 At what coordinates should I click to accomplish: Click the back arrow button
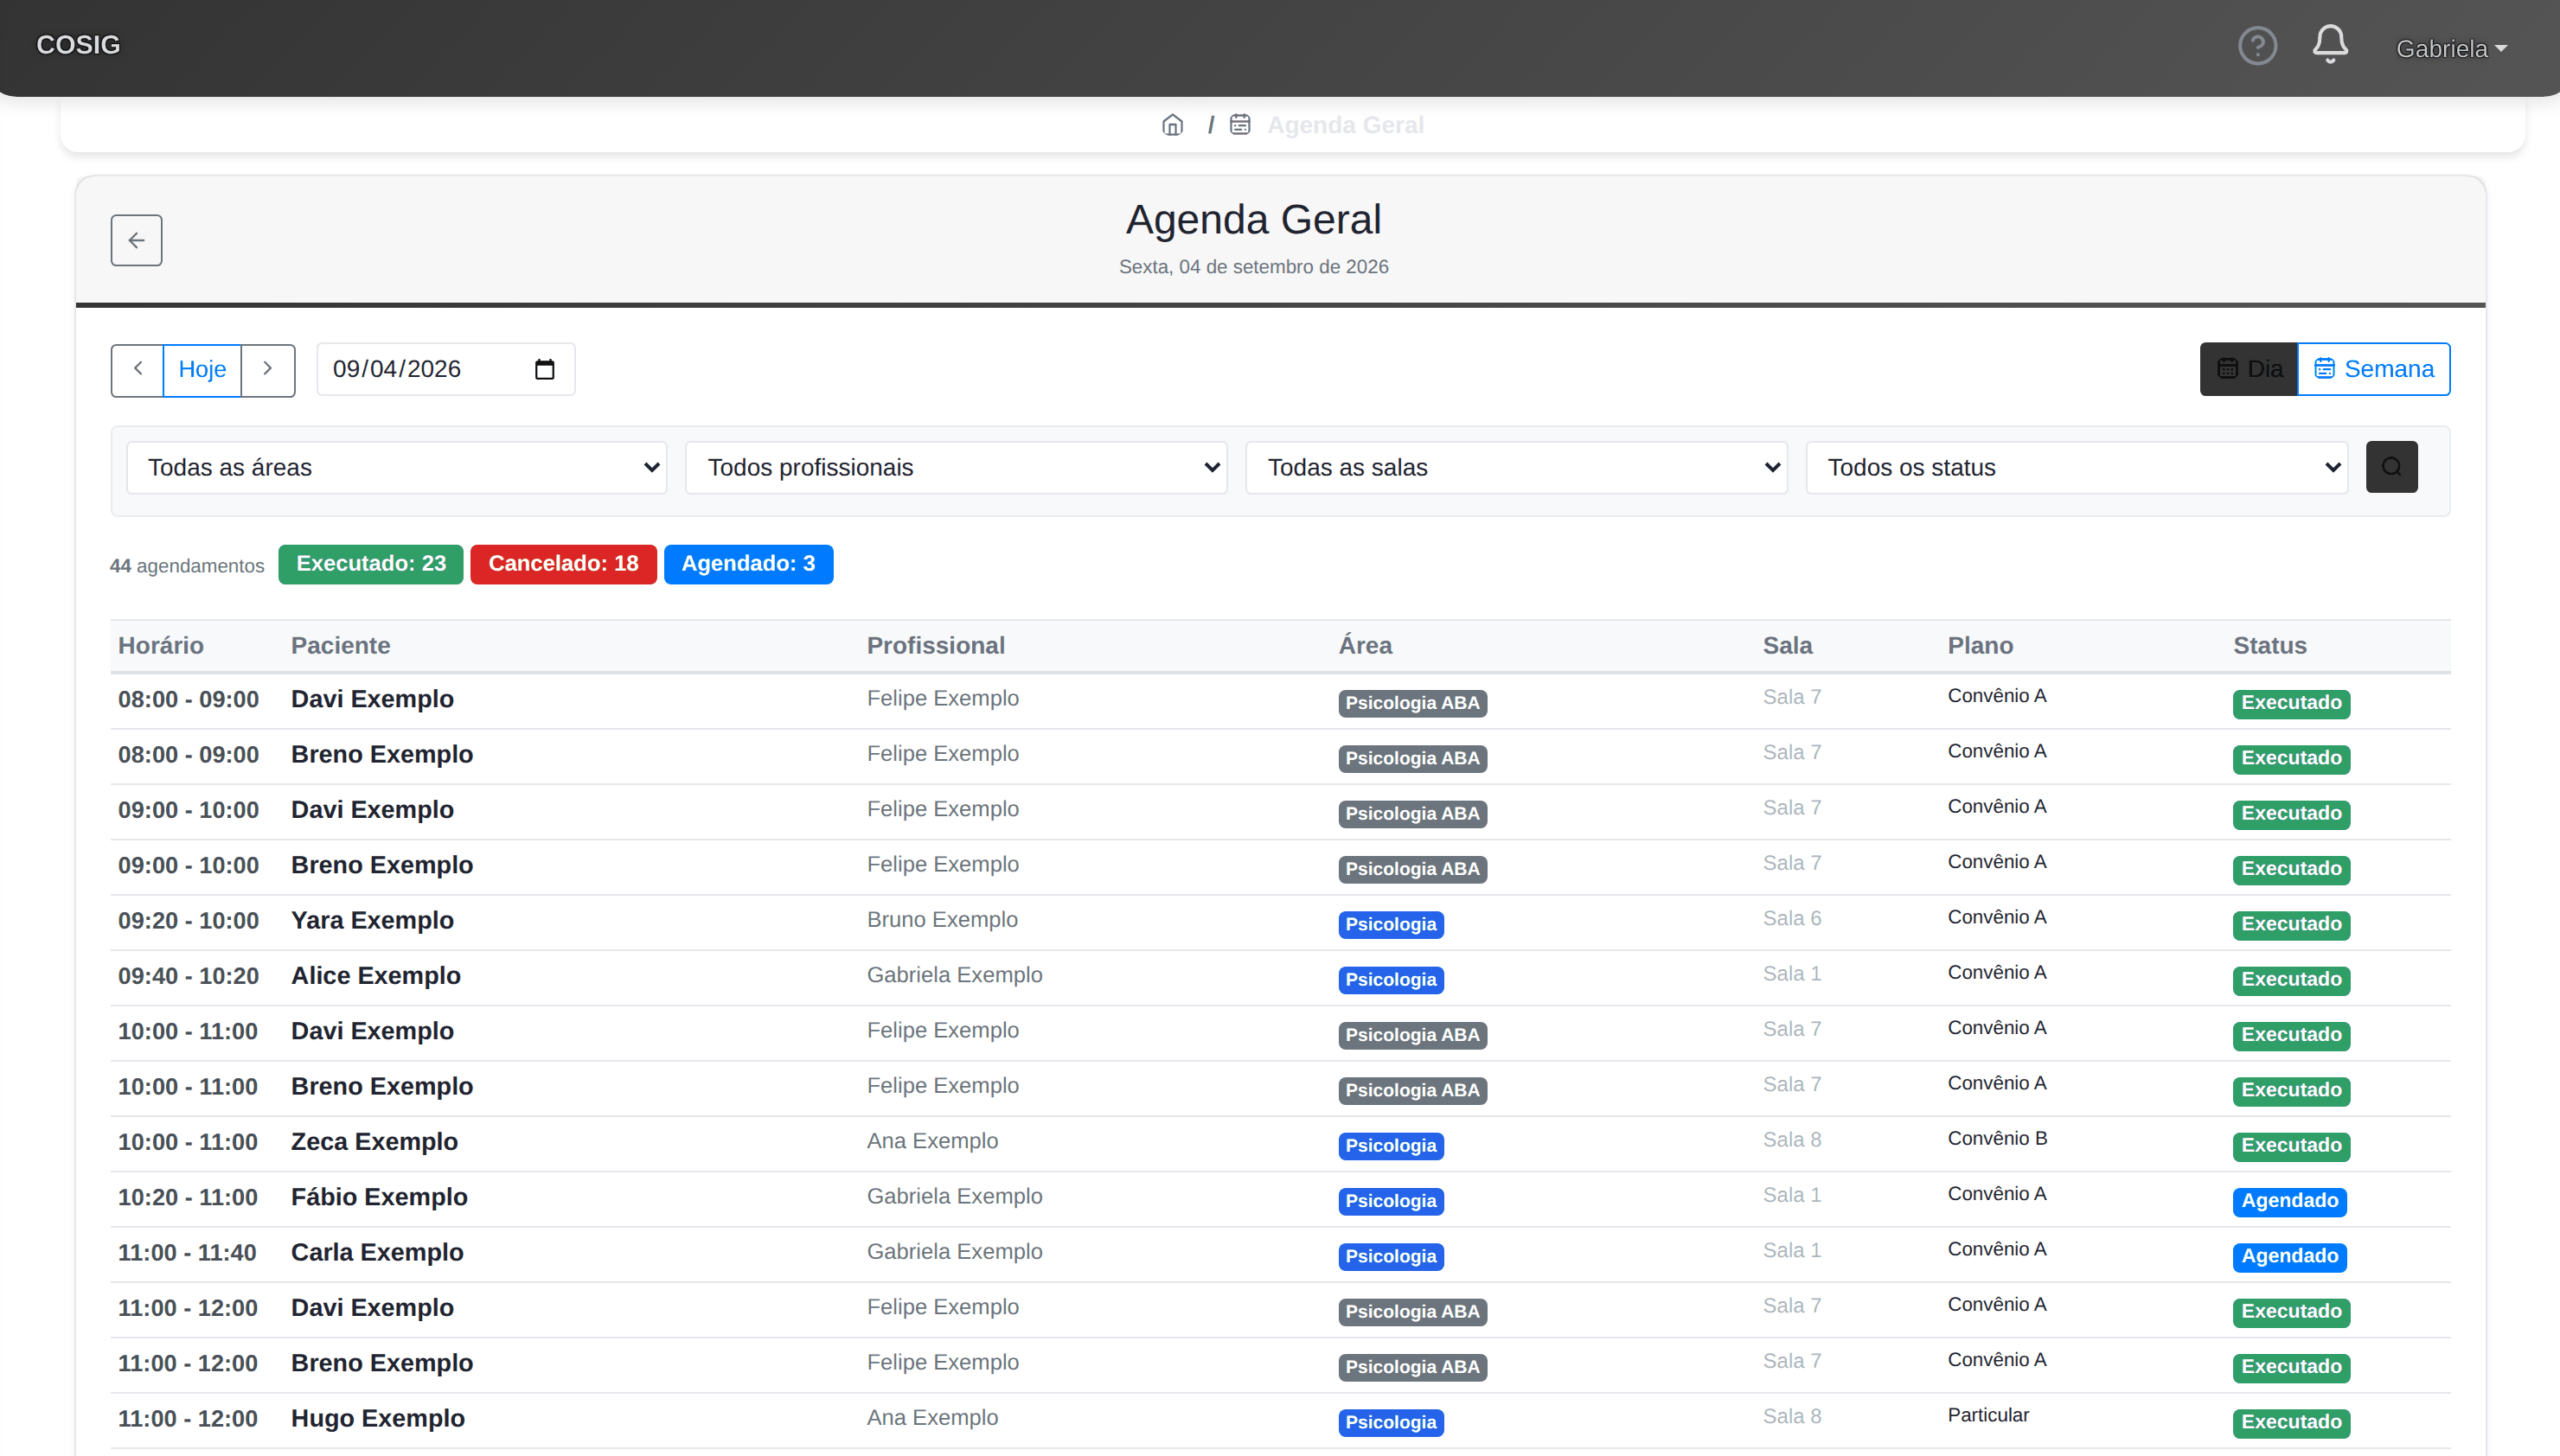[x=136, y=240]
